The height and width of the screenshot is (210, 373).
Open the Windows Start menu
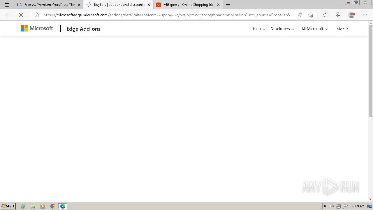click(x=8, y=206)
